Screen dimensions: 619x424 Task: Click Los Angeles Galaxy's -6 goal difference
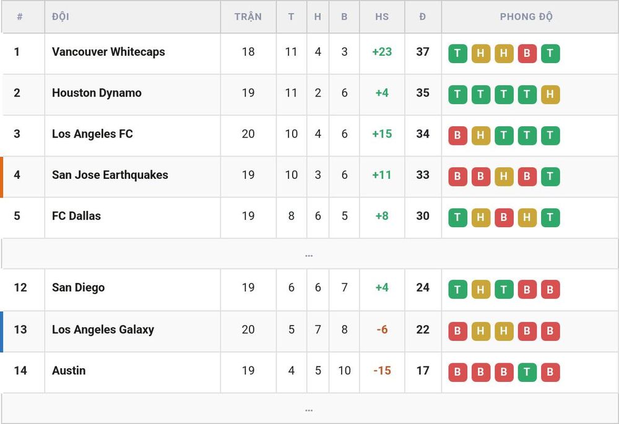pos(382,329)
